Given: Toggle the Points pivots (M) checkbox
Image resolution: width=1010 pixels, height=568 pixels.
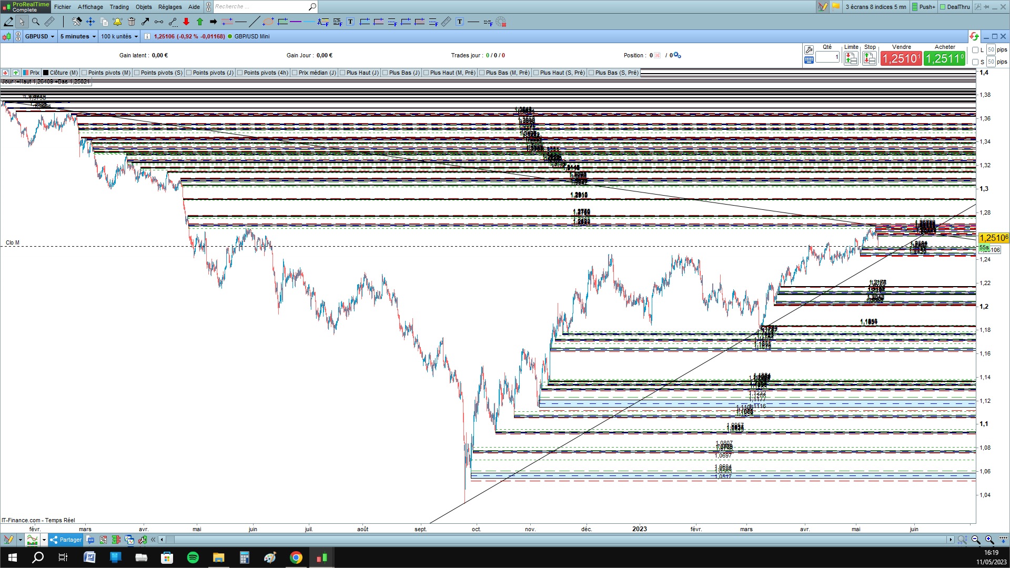Looking at the screenshot, I should pyautogui.click(x=85, y=73).
